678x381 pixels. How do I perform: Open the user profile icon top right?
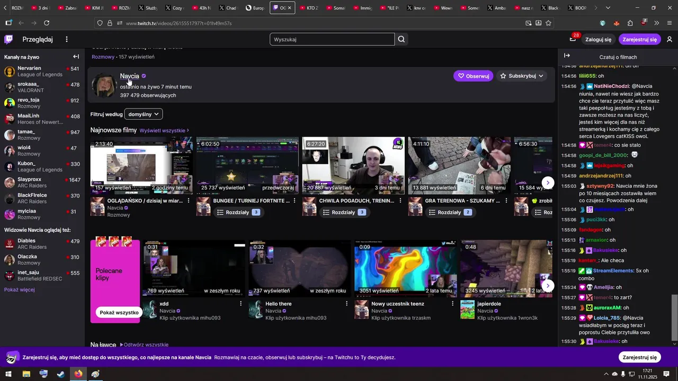(x=670, y=39)
